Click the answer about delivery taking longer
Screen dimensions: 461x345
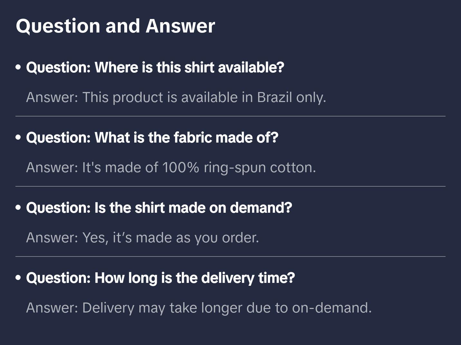point(199,308)
